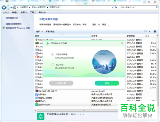Open the 编辑(E) menu
Image resolution: width=160 pixels, height=122 pixels.
coord(15,12)
